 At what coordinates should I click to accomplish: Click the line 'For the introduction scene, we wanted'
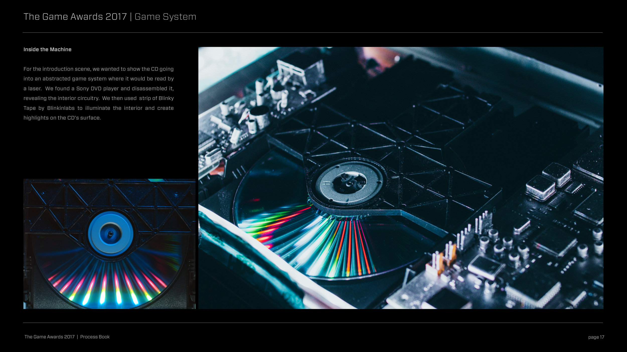99,69
